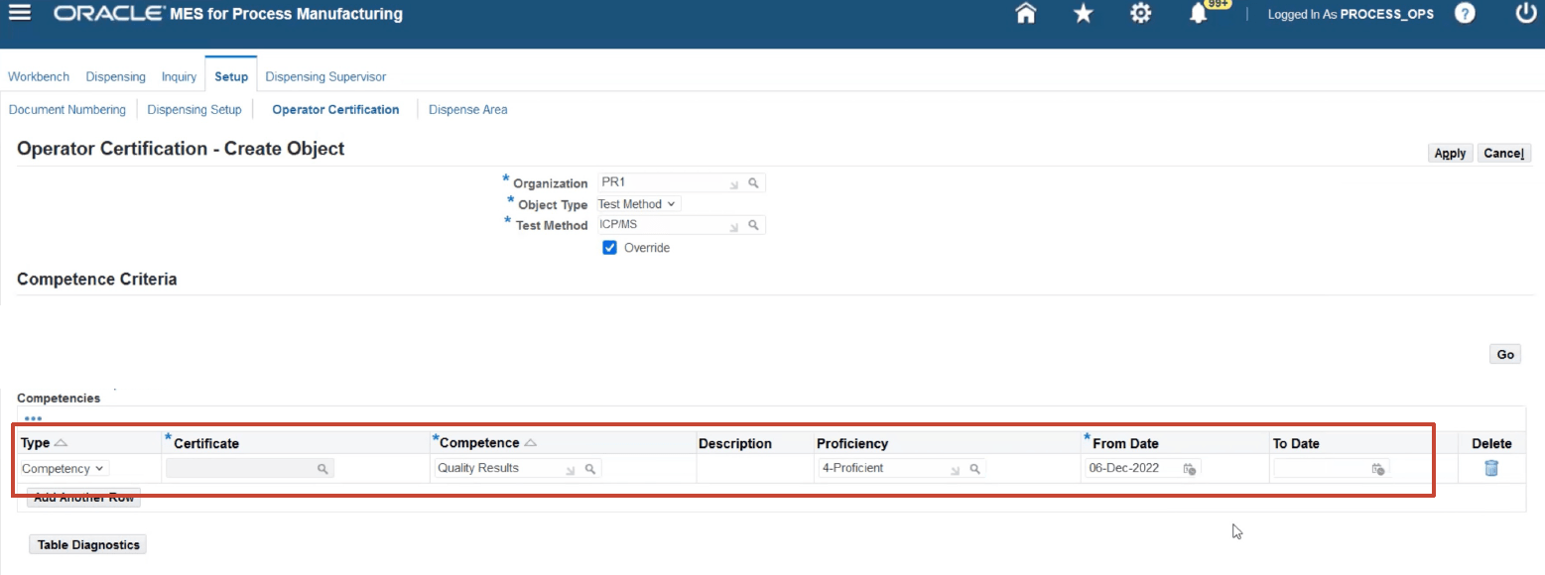Click the Logged In As PROCESS_OPS text
This screenshot has height=575, width=1545.
[1351, 15]
